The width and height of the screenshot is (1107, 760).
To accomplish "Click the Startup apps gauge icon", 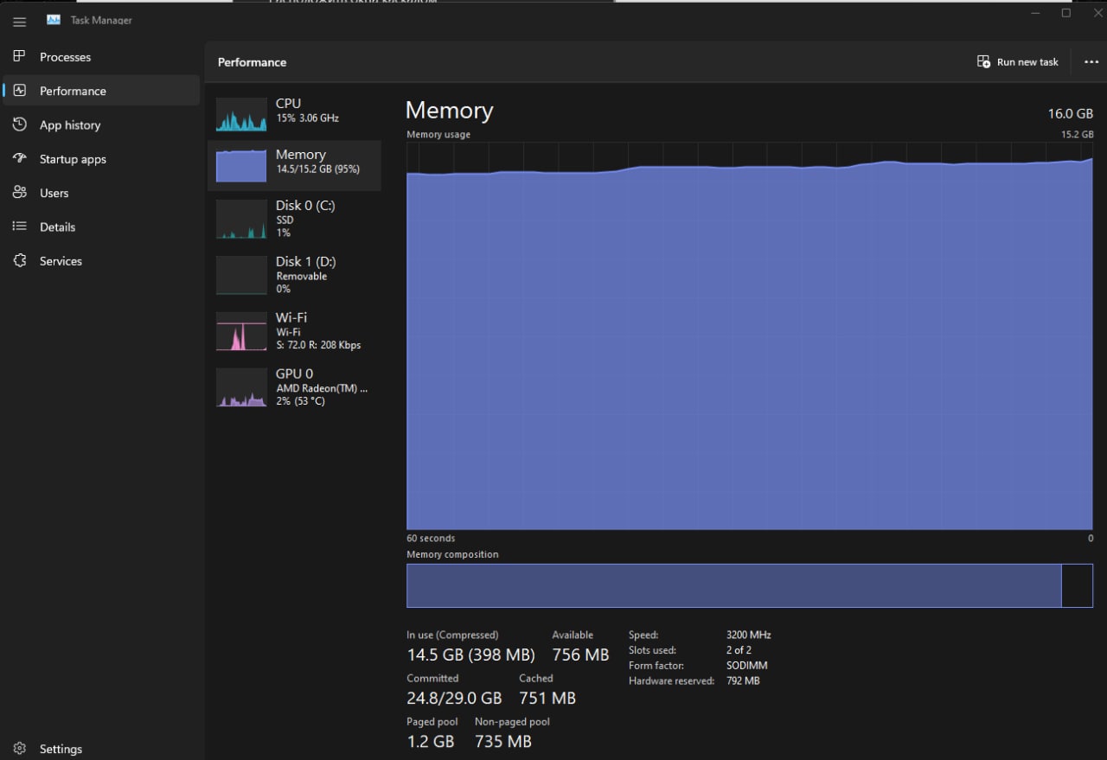I will 19,158.
